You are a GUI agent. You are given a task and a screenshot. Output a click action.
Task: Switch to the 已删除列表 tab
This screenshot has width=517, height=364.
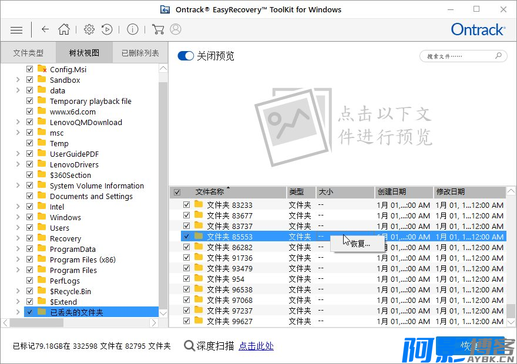tap(140, 53)
